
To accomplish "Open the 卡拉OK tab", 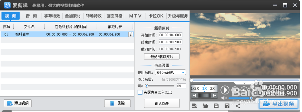I will pyautogui.click(x=156, y=16).
